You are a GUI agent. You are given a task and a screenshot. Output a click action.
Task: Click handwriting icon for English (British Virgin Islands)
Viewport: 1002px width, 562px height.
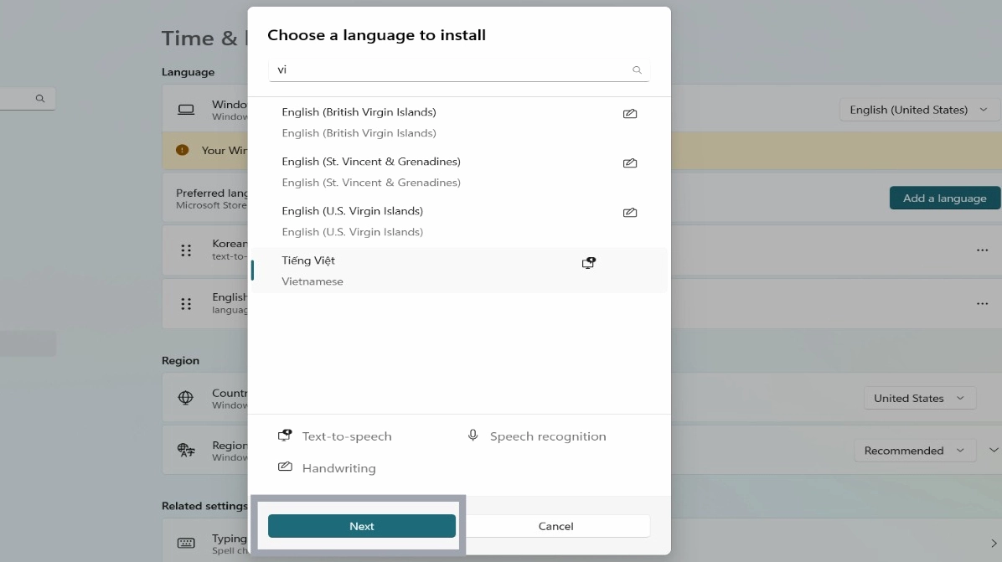coord(630,114)
